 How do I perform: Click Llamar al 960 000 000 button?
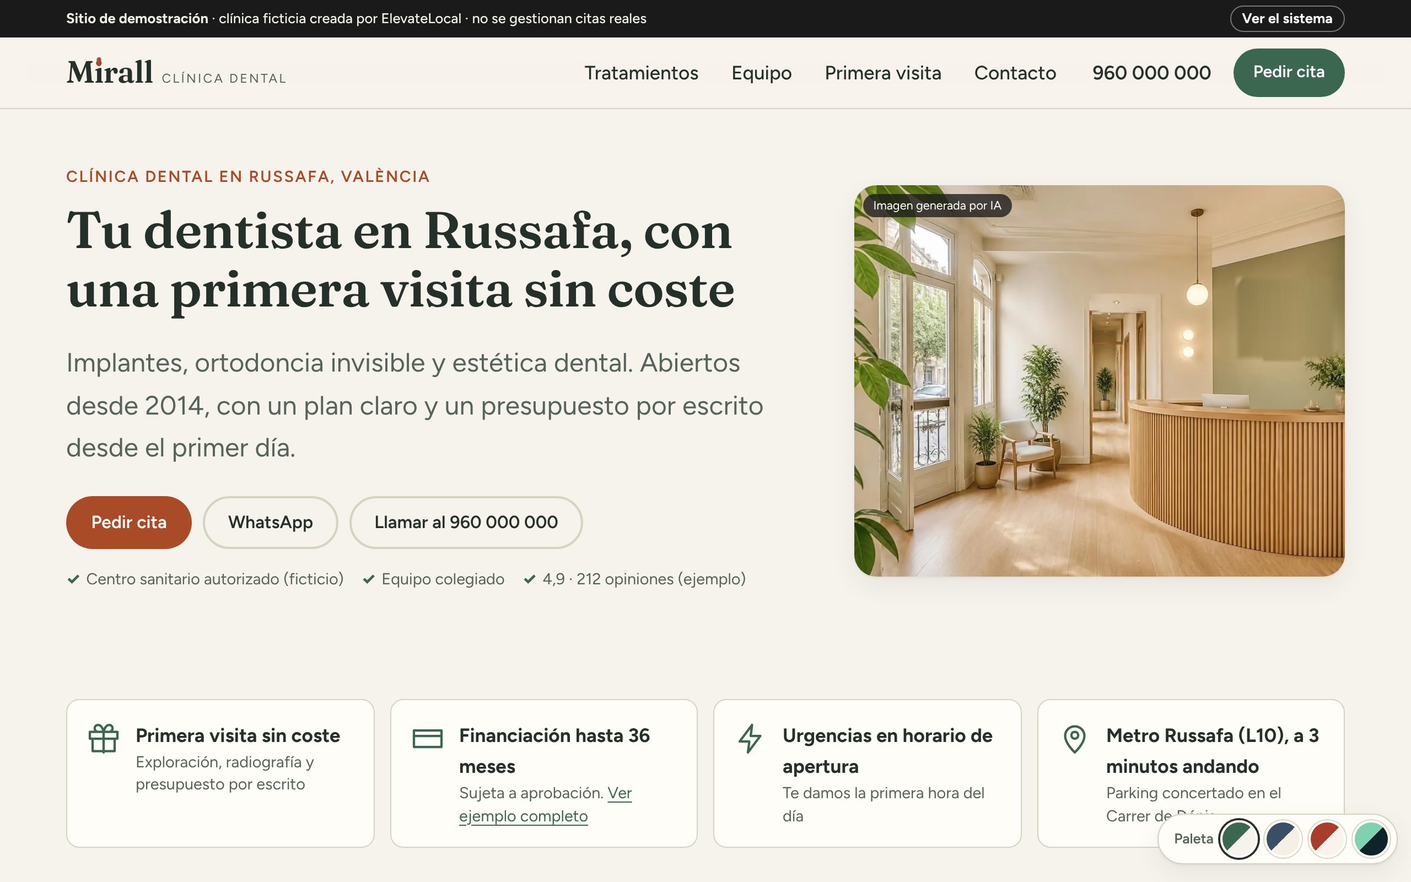466,522
